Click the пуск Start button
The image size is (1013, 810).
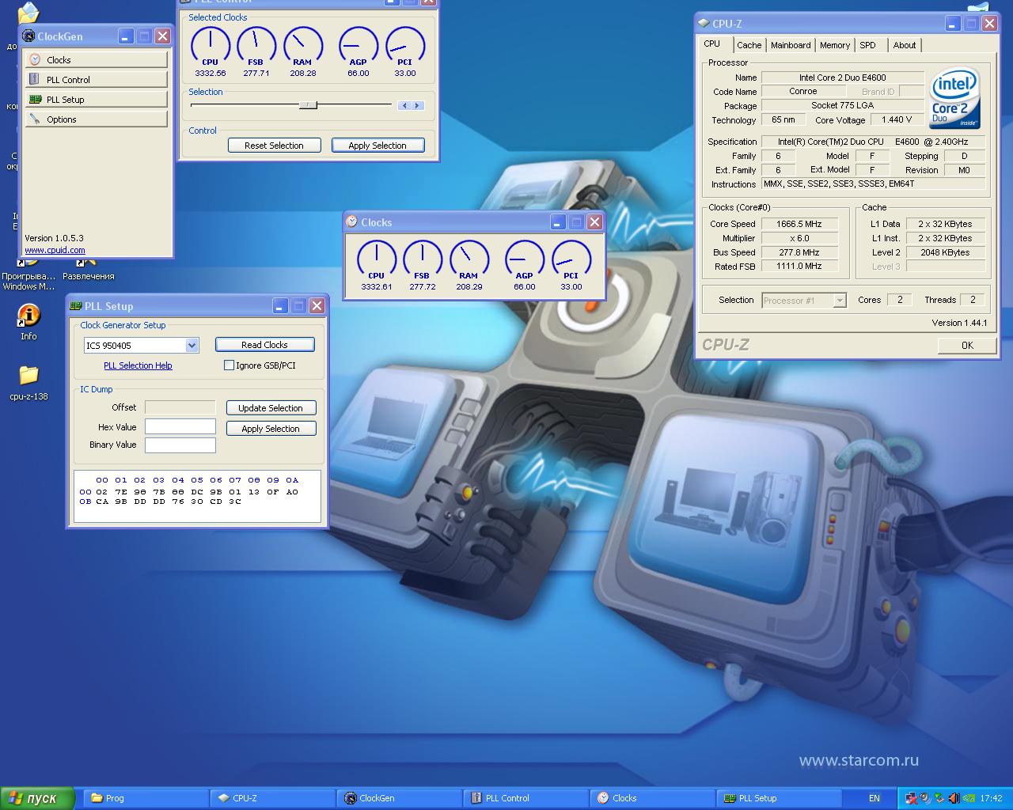click(x=37, y=798)
